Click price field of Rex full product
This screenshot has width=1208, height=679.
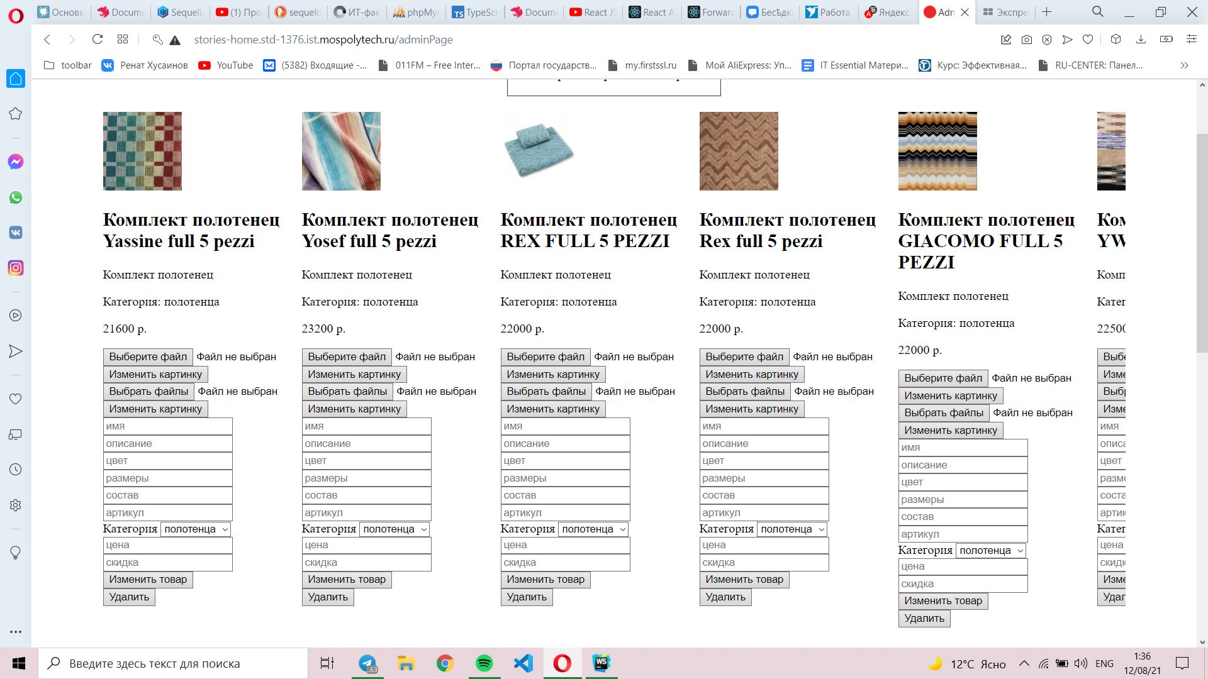tap(764, 545)
